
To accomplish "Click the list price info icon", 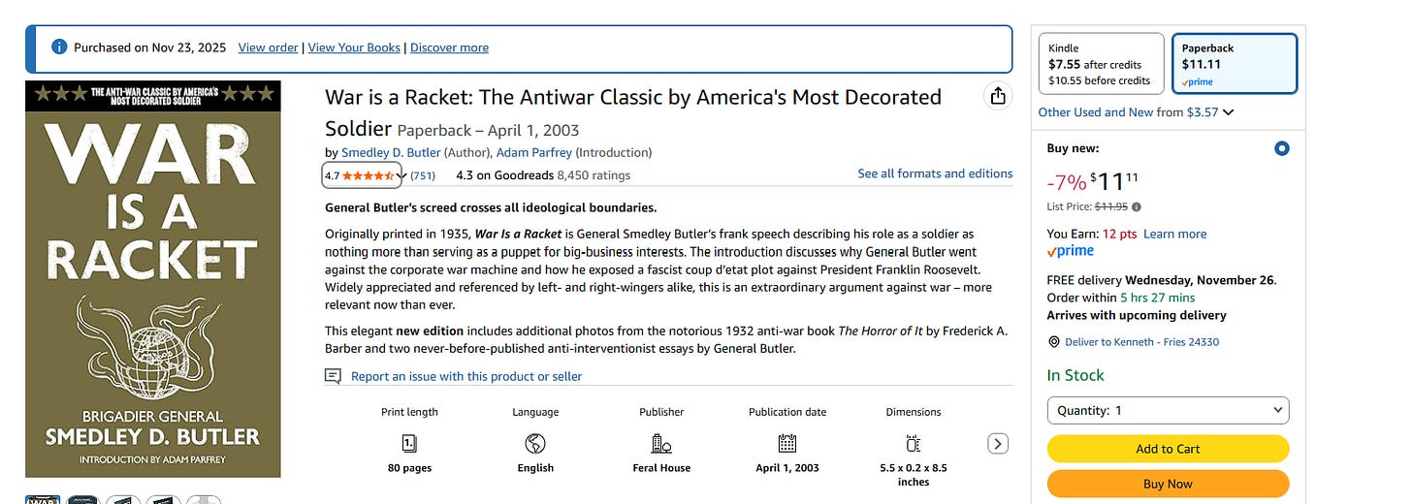I will tap(1137, 206).
